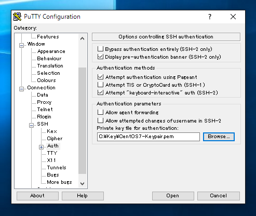Select Connection category
This screenshot has height=216, width=256.
41,88
